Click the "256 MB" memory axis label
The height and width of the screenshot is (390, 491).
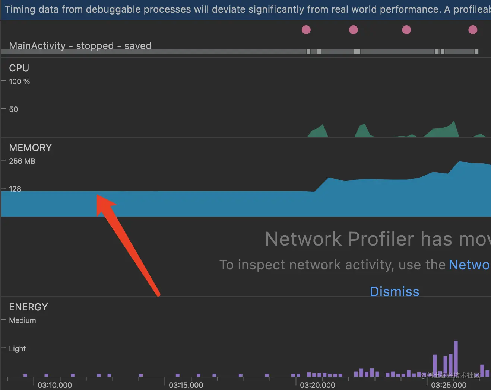[x=22, y=161]
